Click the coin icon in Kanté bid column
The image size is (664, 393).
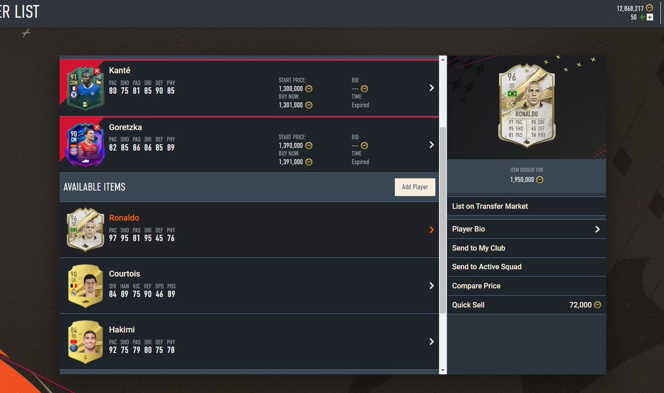pos(364,88)
